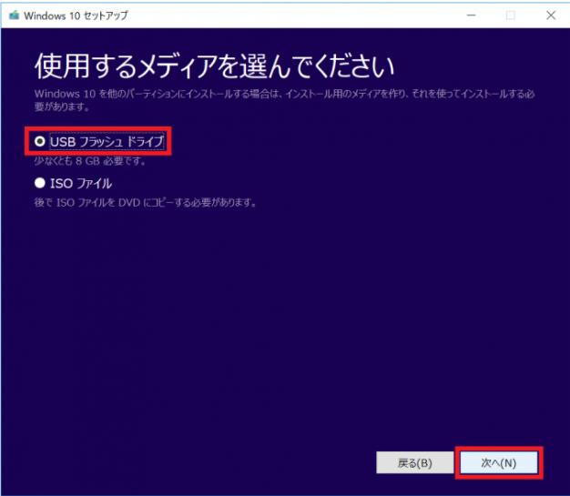The image size is (570, 496).
Task: Click the Windows 10 setup title bar icon
Action: (x=14, y=15)
